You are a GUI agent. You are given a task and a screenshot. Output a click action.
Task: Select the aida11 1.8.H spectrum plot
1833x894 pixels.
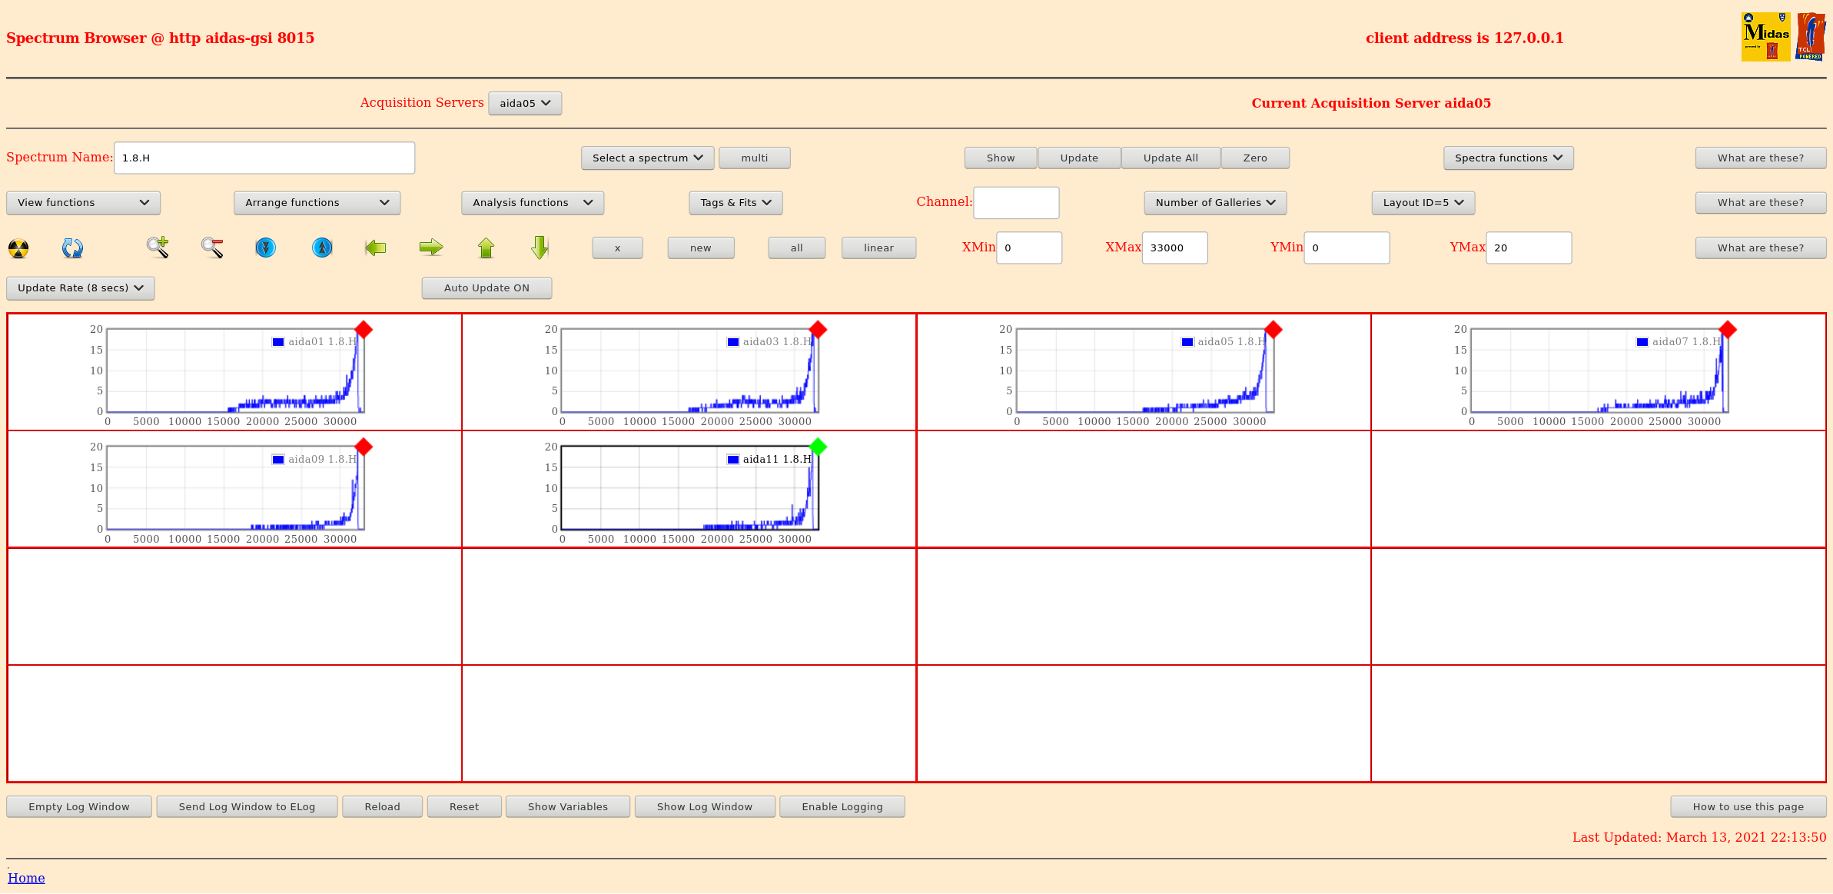[689, 489]
